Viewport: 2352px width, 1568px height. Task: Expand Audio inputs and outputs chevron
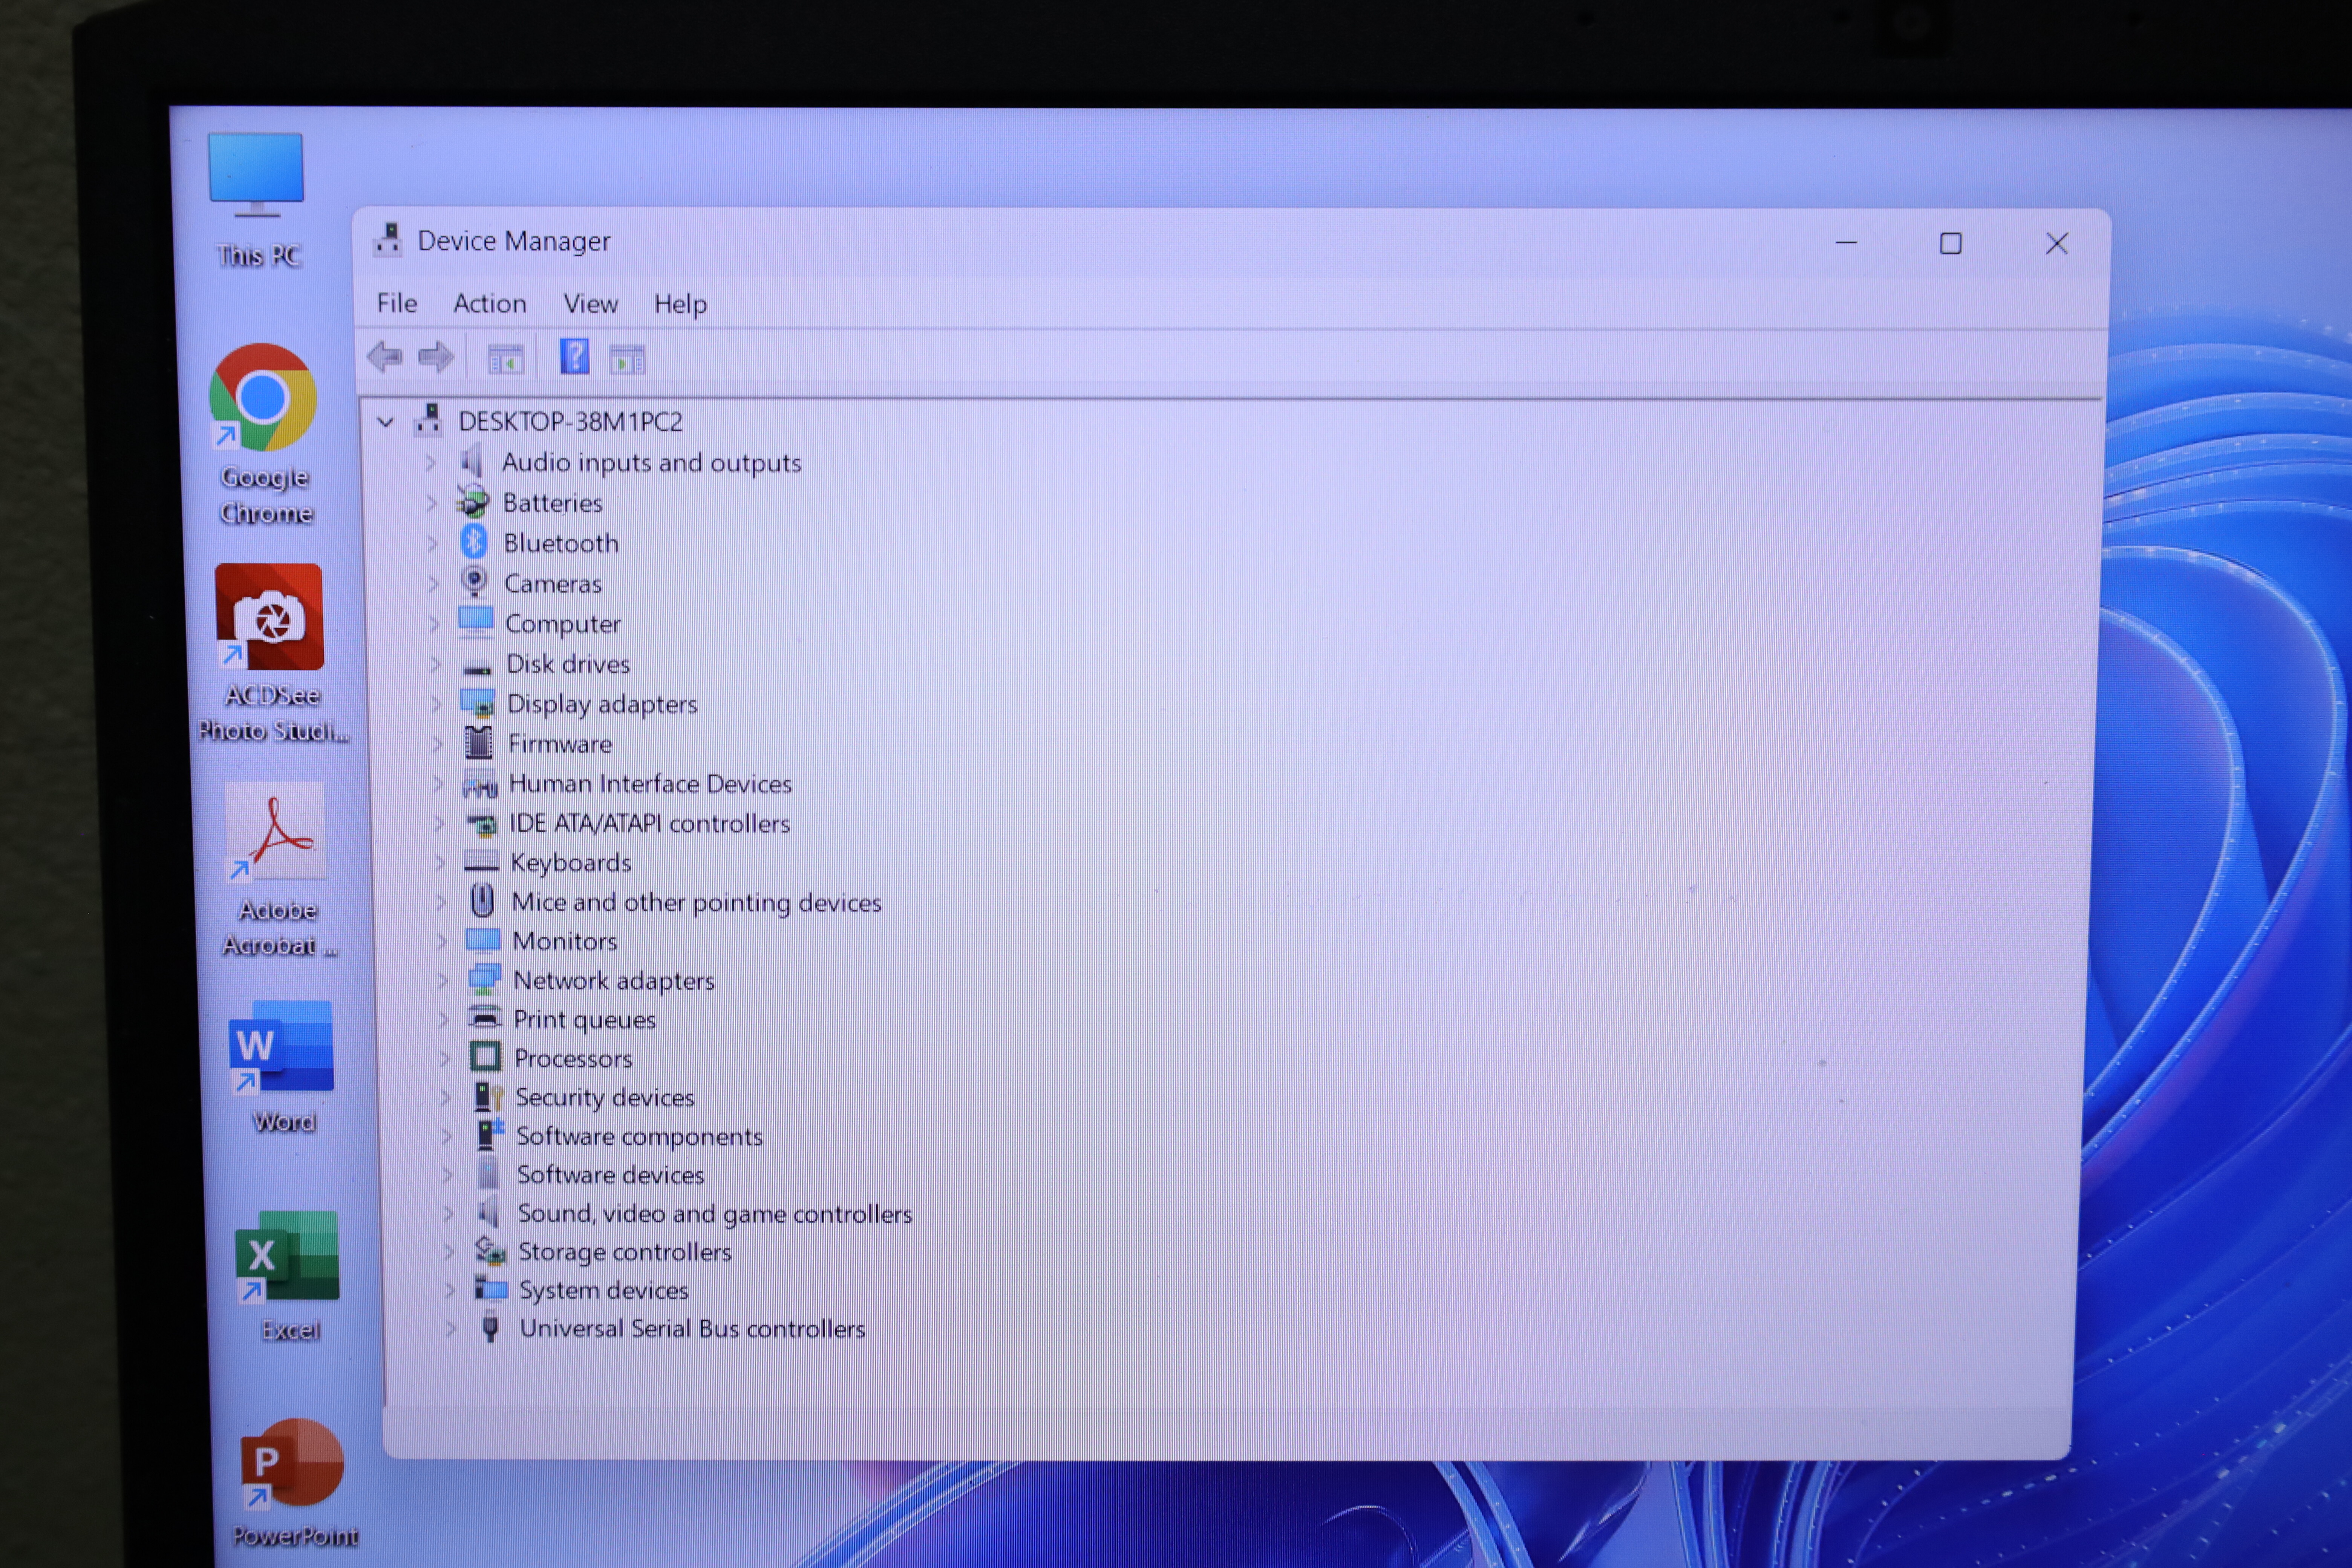pos(430,462)
